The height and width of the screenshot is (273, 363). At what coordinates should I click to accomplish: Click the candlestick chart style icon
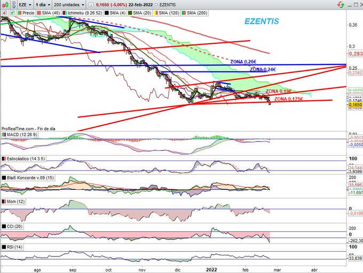tap(5, 4)
